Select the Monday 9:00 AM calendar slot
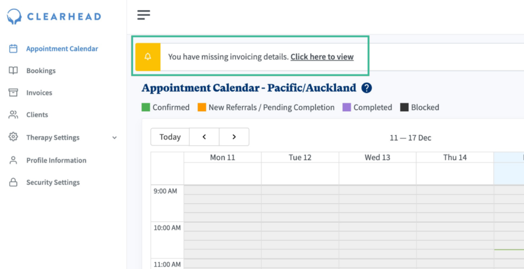This screenshot has width=524, height=269. pyautogui.click(x=223, y=190)
